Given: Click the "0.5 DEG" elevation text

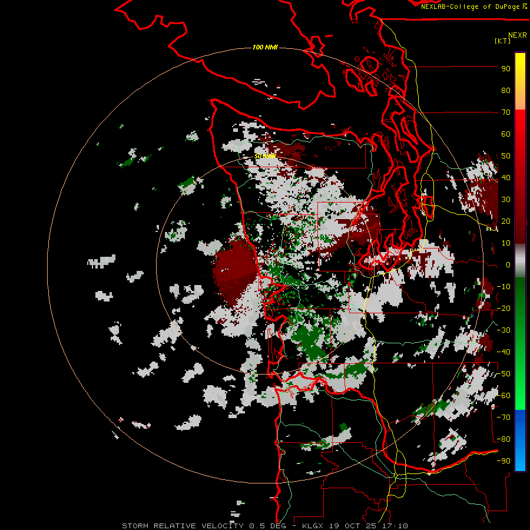Looking at the screenshot, I should pyautogui.click(x=268, y=526).
